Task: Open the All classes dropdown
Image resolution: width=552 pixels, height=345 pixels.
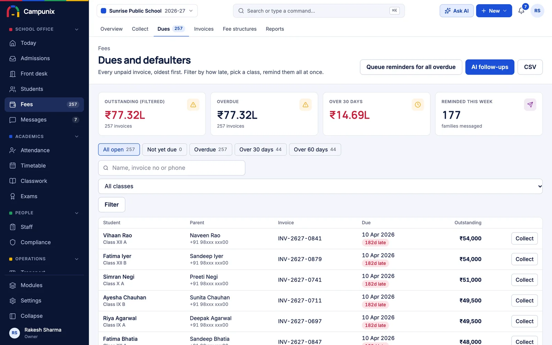Action: click(320, 186)
